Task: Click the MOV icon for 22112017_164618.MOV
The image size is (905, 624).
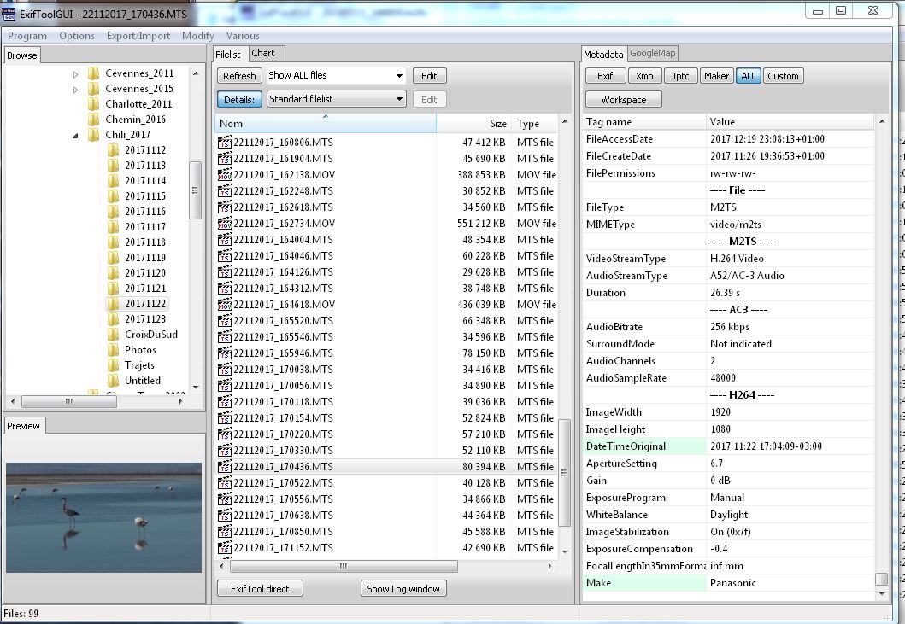Action: click(225, 305)
